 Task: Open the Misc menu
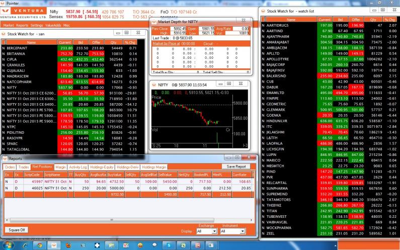[x=66, y=26]
